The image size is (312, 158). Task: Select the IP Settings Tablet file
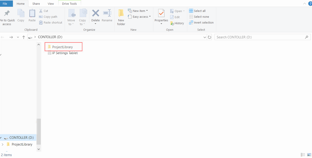pos(63,53)
